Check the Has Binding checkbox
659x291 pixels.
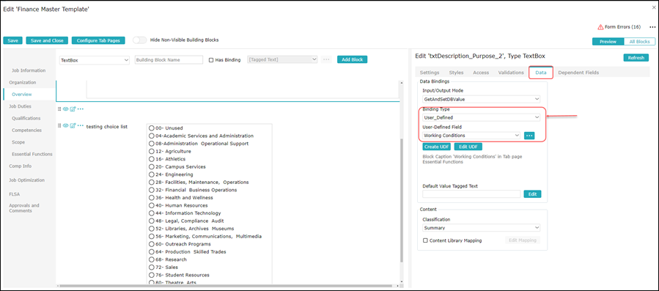[211, 60]
